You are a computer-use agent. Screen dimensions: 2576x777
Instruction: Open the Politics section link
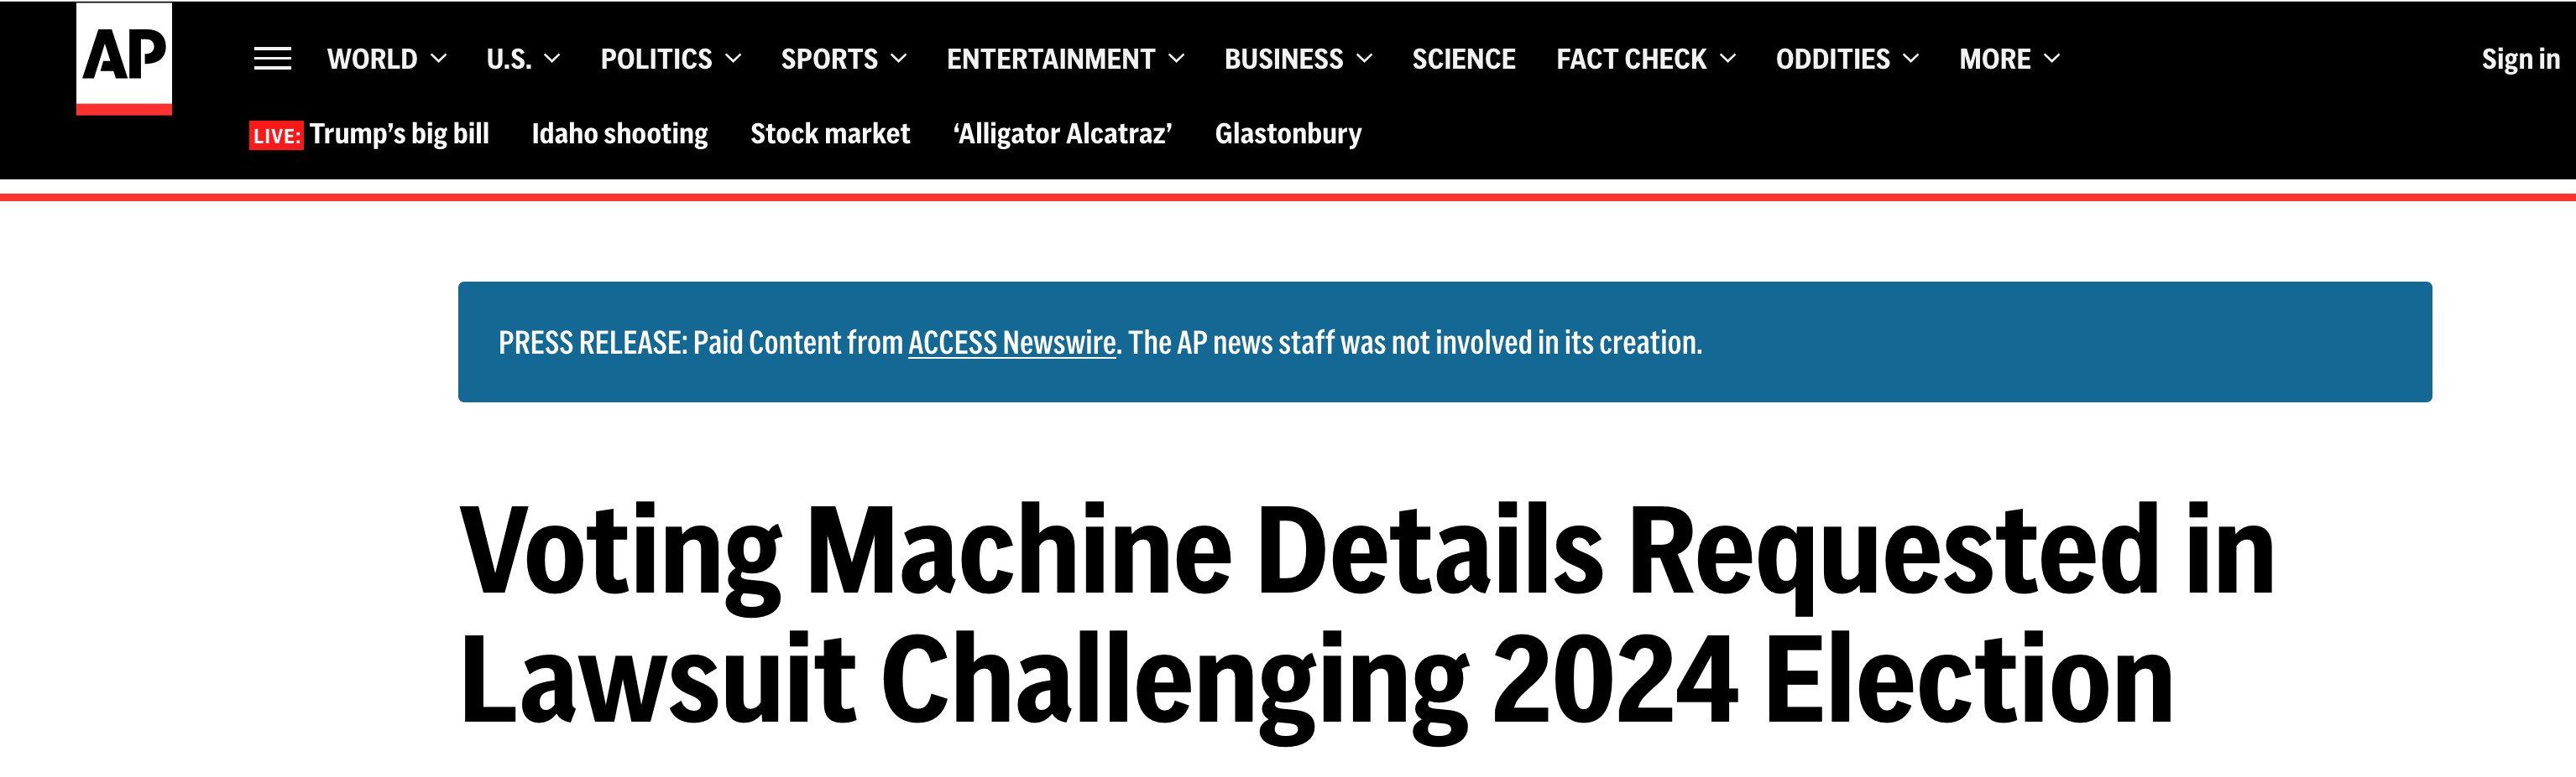coord(656,59)
